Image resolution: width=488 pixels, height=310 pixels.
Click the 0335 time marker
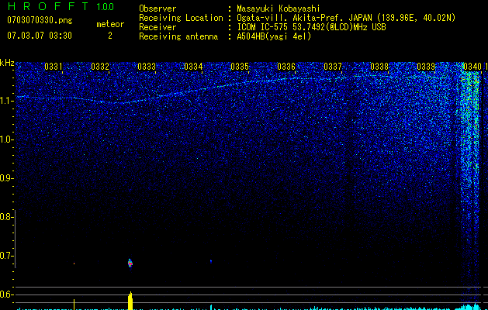240,67
